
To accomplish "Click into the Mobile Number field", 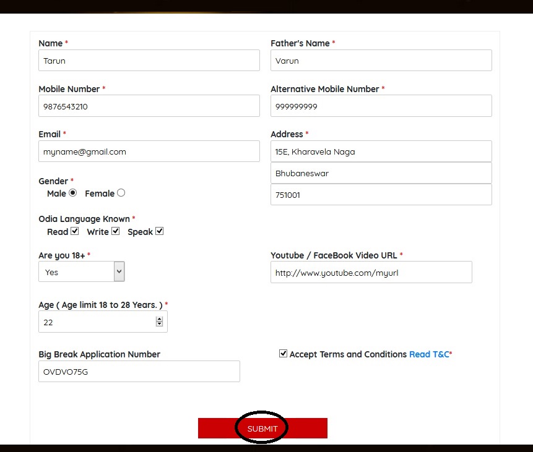I will pyautogui.click(x=149, y=106).
